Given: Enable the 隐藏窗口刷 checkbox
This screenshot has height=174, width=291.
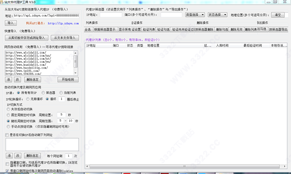Looking at the screenshot, I should coord(7,164).
